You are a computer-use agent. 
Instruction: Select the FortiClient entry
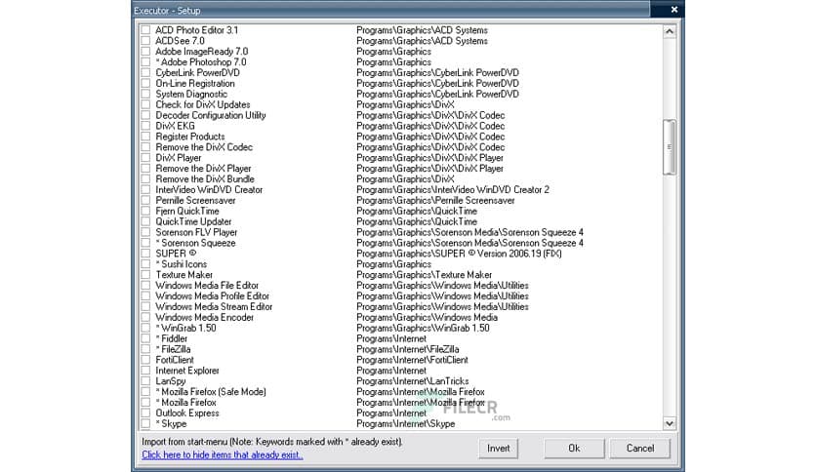(x=175, y=360)
